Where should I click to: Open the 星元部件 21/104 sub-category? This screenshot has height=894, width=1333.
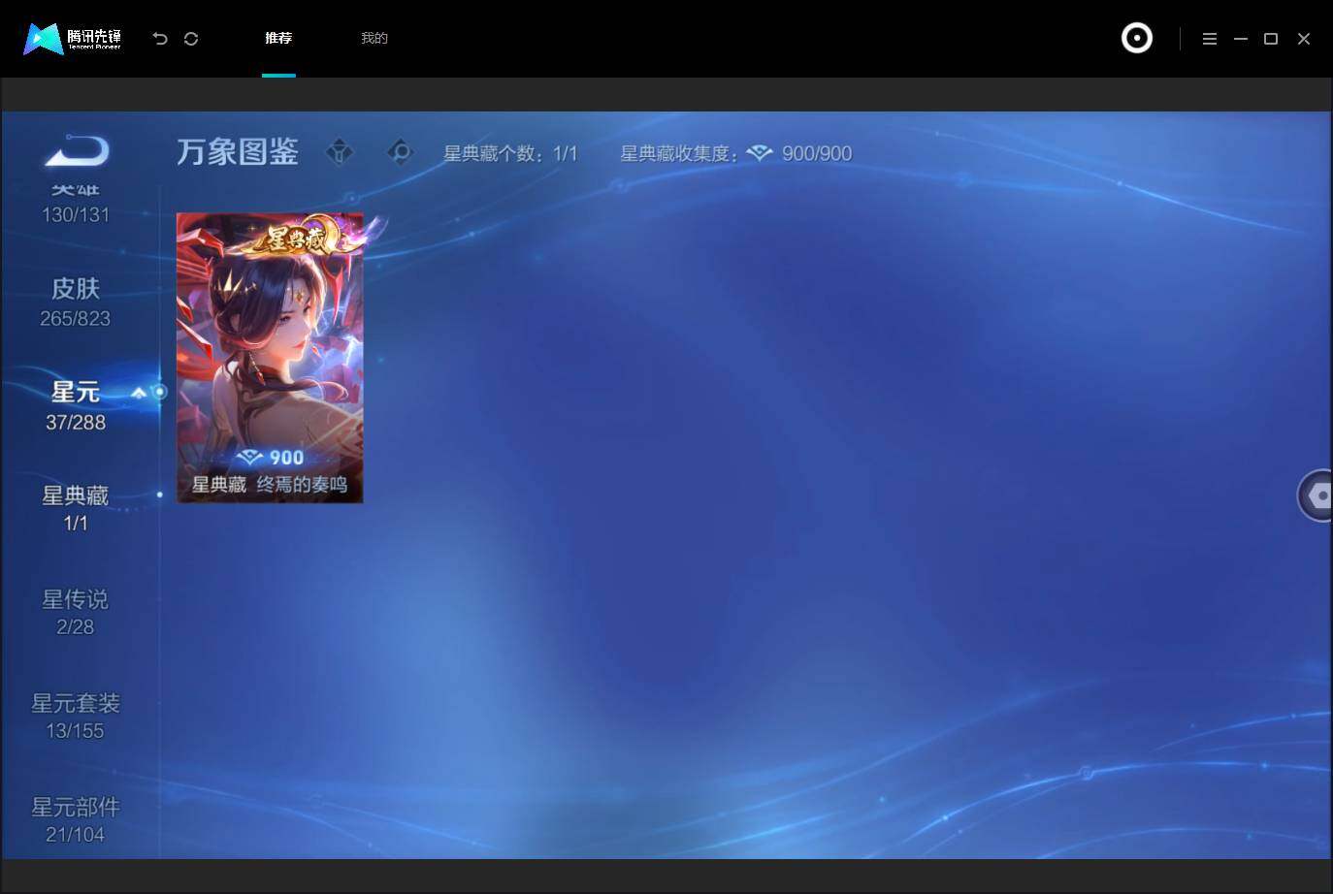point(76,820)
